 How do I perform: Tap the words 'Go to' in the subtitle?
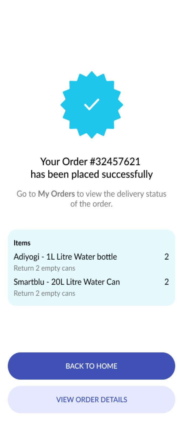point(26,194)
